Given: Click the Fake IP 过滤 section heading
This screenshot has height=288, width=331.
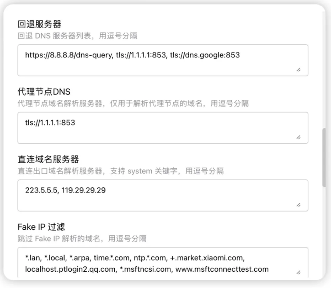Looking at the screenshot, I should click(x=42, y=227).
